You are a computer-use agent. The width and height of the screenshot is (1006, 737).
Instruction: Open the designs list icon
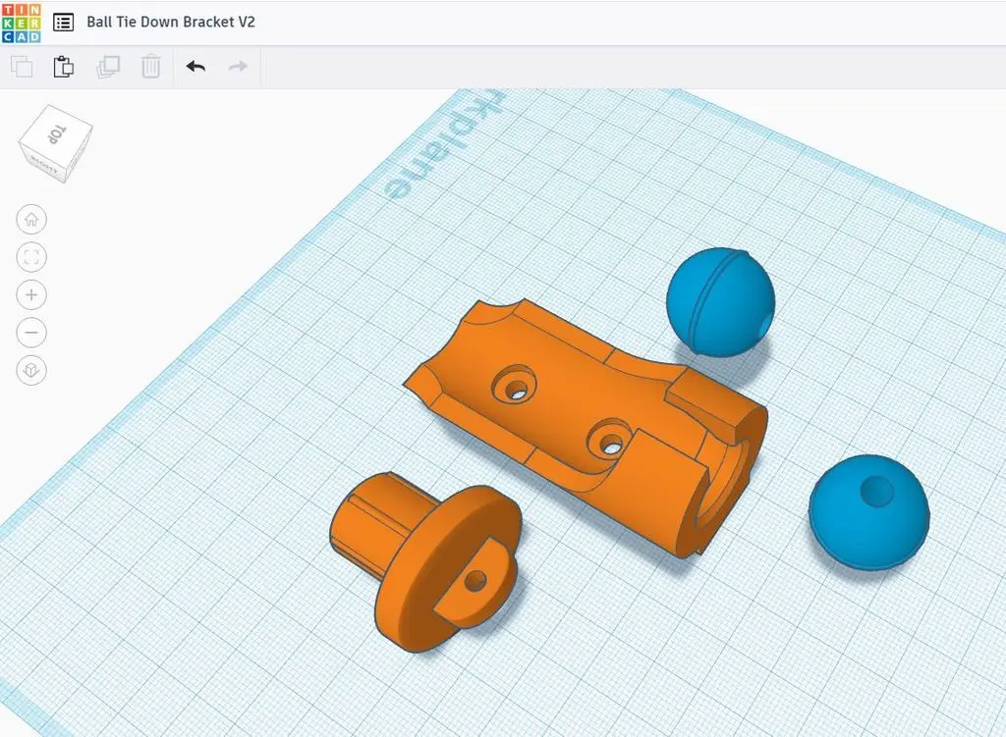tap(63, 22)
